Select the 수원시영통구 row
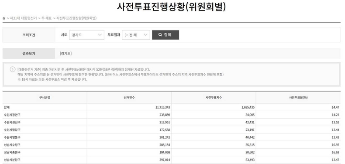The image size is (345, 164). pos(171,137)
